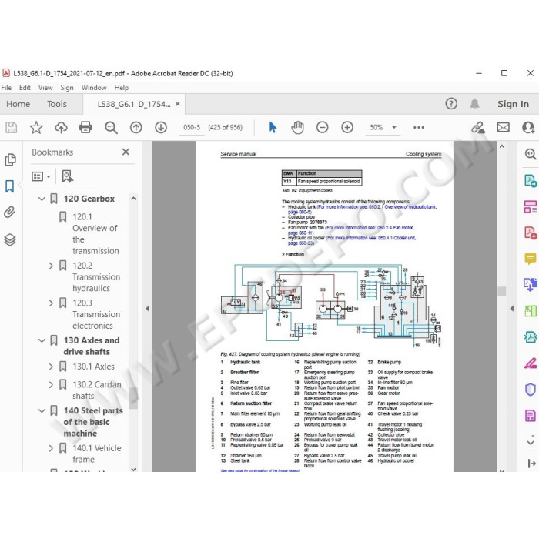The width and height of the screenshot is (539, 539).
Task: Open the Protect shield tool
Action: click(530, 390)
